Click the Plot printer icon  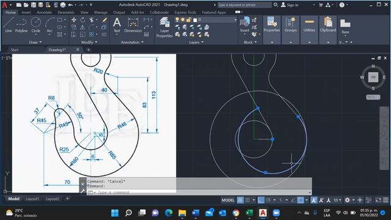[63, 5]
